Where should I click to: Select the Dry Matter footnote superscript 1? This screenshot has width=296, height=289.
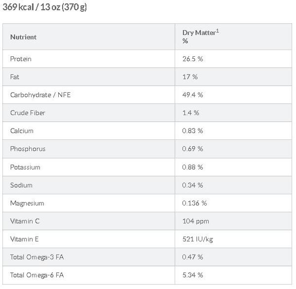point(218,31)
